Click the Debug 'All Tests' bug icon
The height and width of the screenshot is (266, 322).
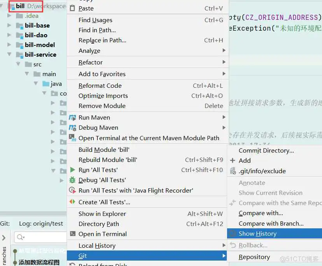[72, 180]
